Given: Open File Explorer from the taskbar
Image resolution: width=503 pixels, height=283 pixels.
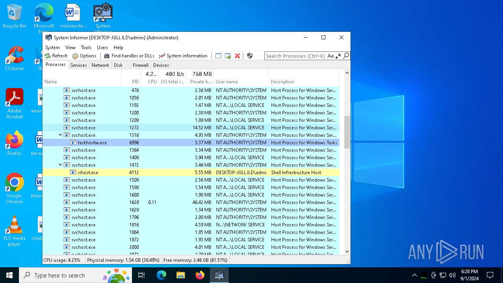Looking at the screenshot, I should 180,275.
